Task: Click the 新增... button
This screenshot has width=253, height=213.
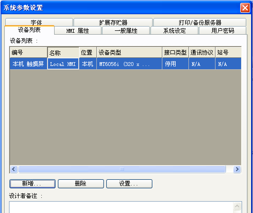Action: [x=32, y=184]
